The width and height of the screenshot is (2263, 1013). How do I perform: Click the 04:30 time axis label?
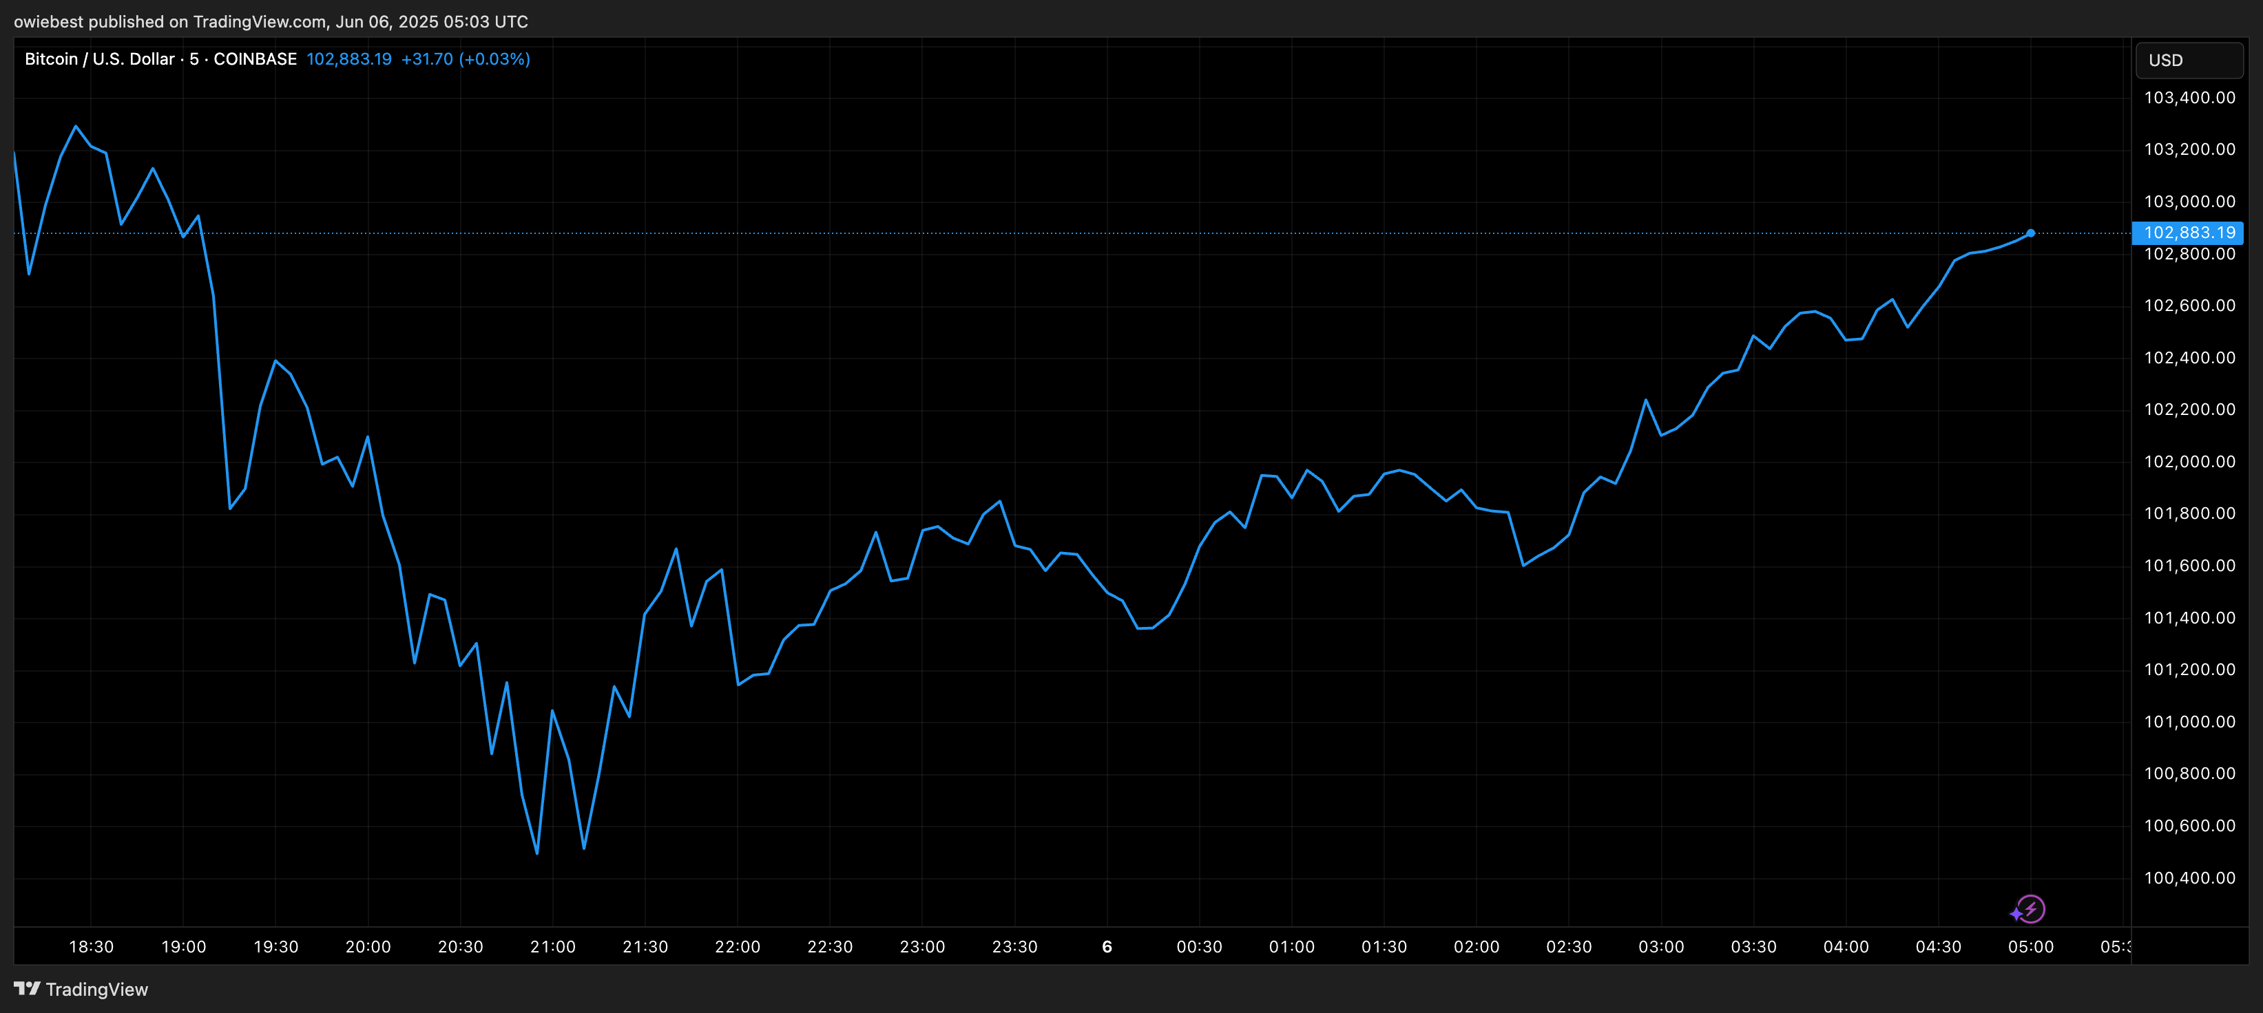(x=1938, y=947)
